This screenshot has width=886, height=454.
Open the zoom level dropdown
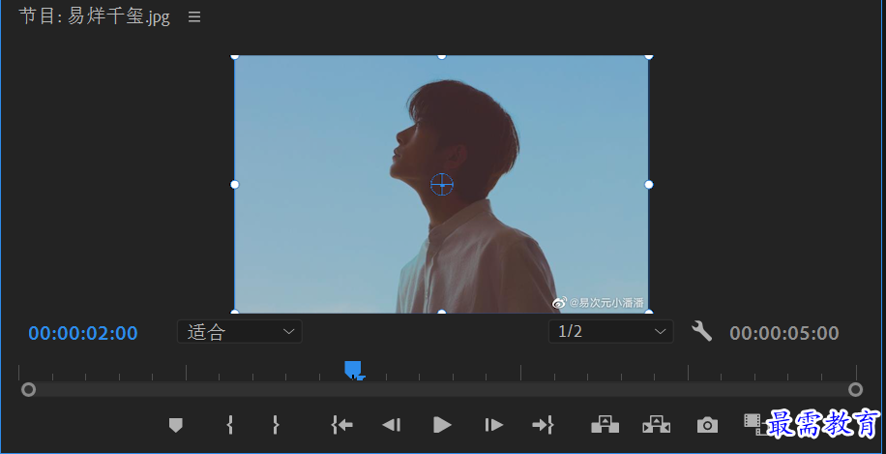[240, 331]
